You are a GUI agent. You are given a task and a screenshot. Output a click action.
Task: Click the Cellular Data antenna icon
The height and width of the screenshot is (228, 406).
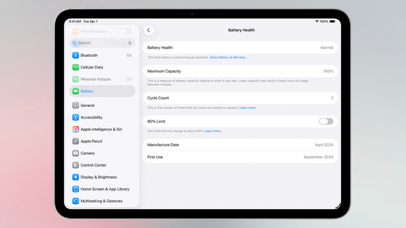pyautogui.click(x=75, y=67)
